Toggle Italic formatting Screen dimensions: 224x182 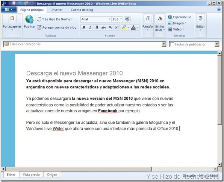(90, 27)
